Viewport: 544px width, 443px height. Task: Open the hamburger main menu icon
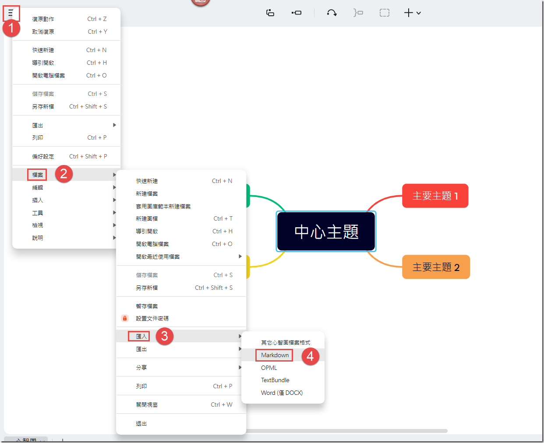[11, 13]
